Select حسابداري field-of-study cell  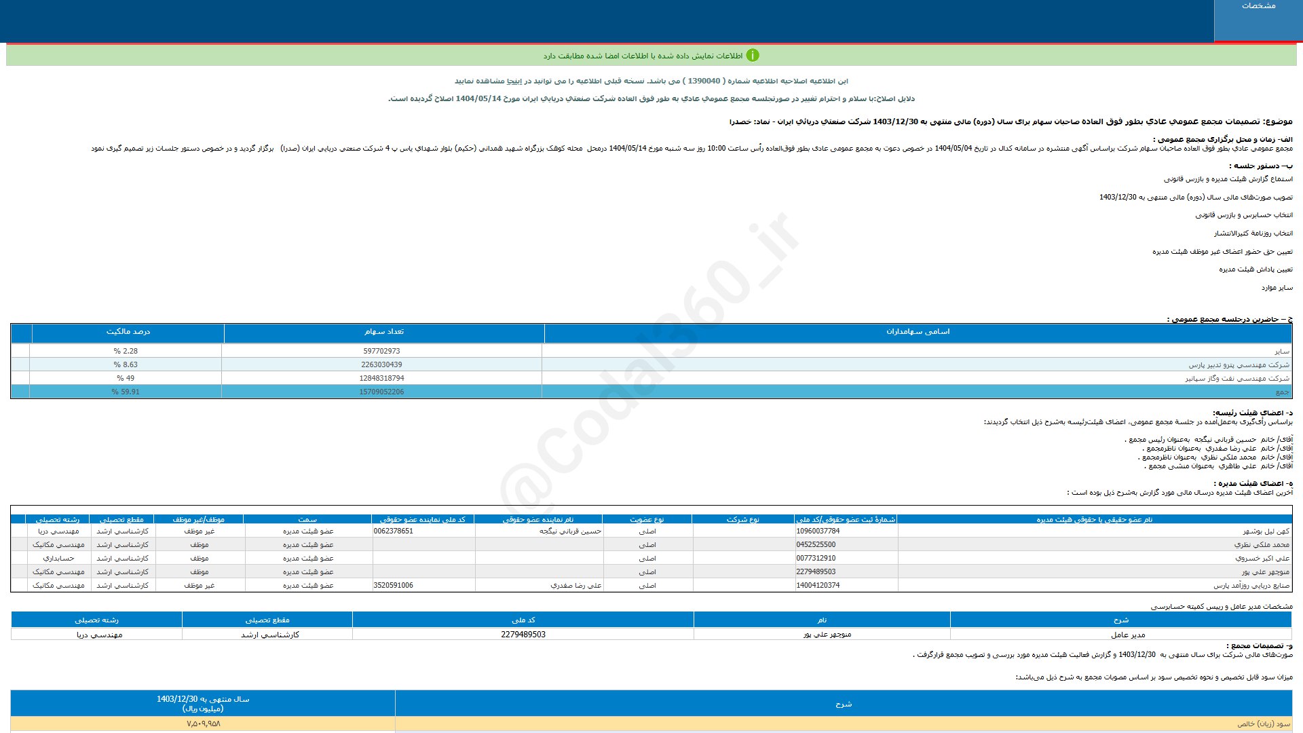(x=59, y=559)
